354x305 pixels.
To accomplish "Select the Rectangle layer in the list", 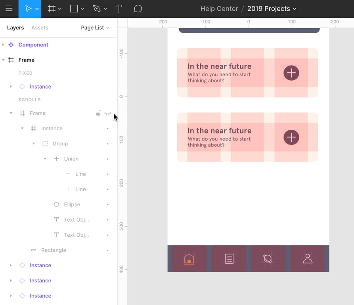I will click(54, 250).
